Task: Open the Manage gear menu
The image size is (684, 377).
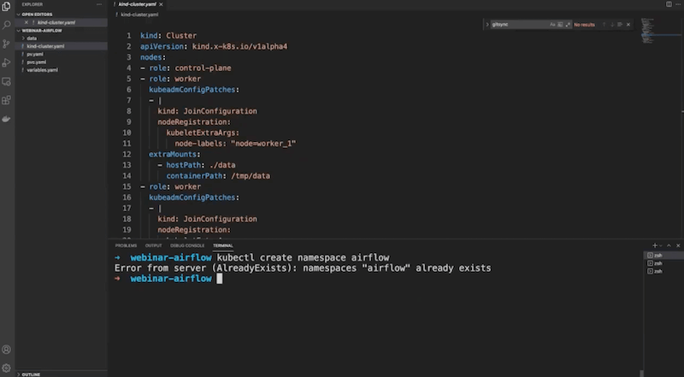Action: [x=7, y=368]
